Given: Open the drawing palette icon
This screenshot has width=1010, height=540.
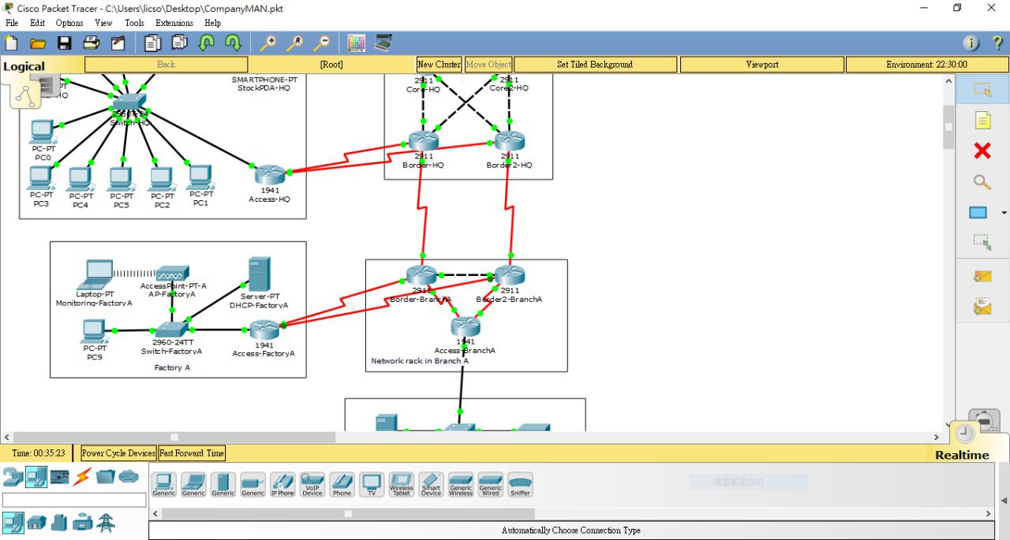Looking at the screenshot, I should pos(357,43).
